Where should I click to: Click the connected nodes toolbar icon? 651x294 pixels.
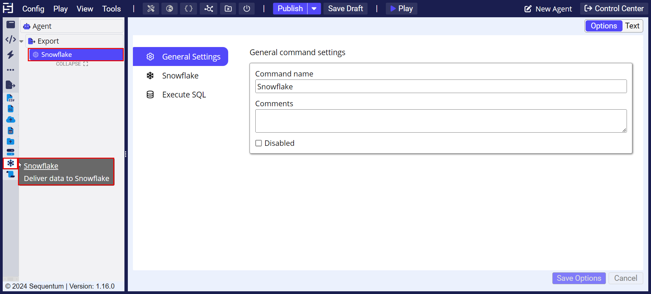209,9
